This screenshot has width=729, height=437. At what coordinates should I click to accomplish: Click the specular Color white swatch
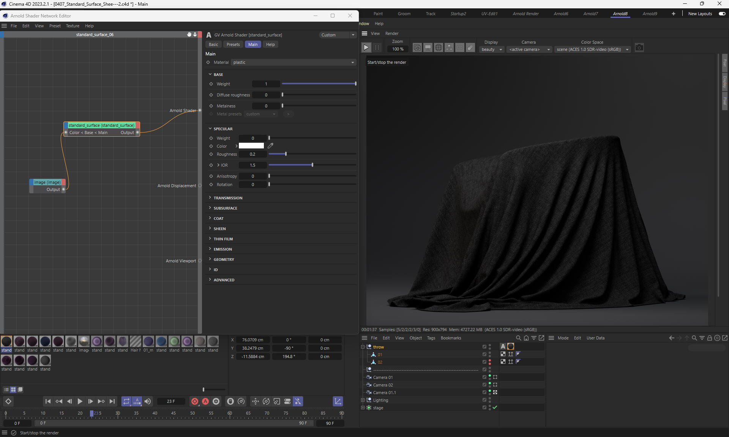[251, 146]
